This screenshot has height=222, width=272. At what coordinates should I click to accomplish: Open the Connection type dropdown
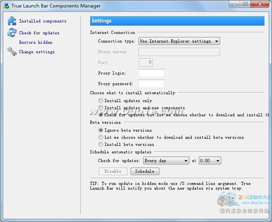(x=179, y=41)
